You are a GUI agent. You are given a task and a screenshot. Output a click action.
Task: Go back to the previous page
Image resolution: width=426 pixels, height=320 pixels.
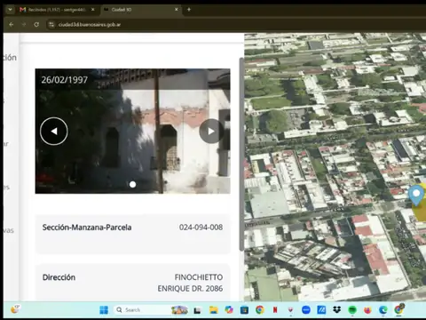12,25
